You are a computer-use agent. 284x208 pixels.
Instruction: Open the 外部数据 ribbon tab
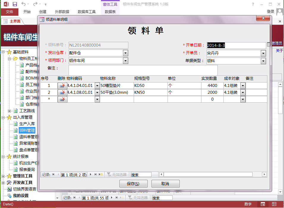(x=62, y=12)
